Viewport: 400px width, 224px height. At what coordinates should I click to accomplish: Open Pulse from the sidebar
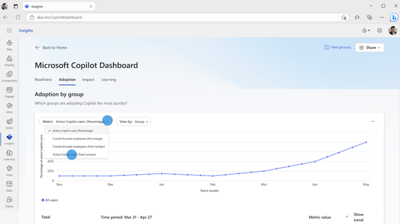pyautogui.click(x=9, y=171)
